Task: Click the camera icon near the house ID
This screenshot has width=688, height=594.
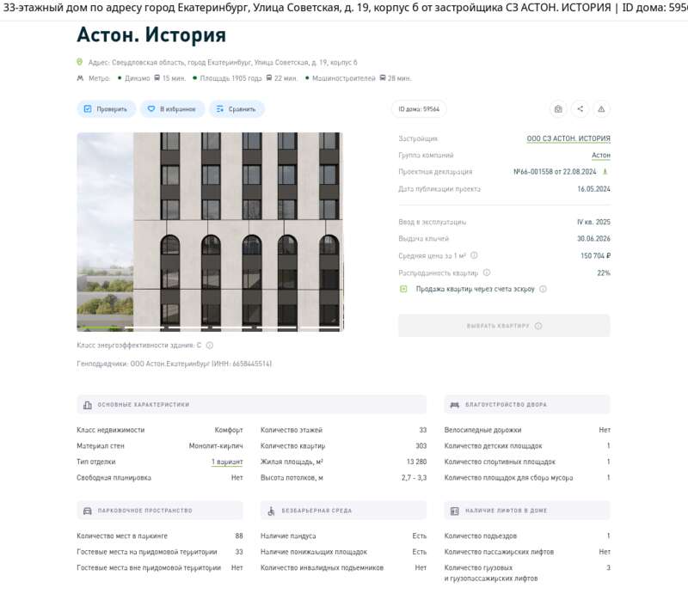Action: 557,109
